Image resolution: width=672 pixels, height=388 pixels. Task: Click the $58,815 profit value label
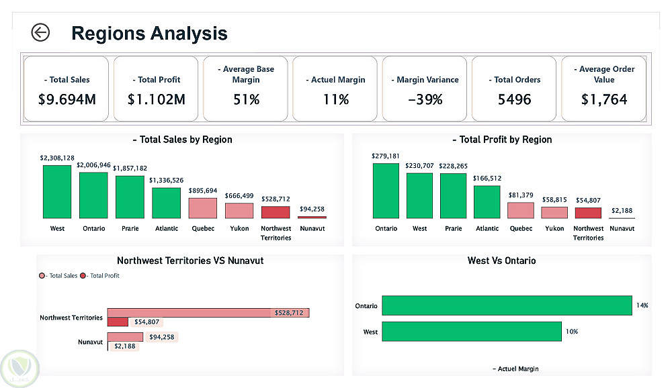click(554, 199)
